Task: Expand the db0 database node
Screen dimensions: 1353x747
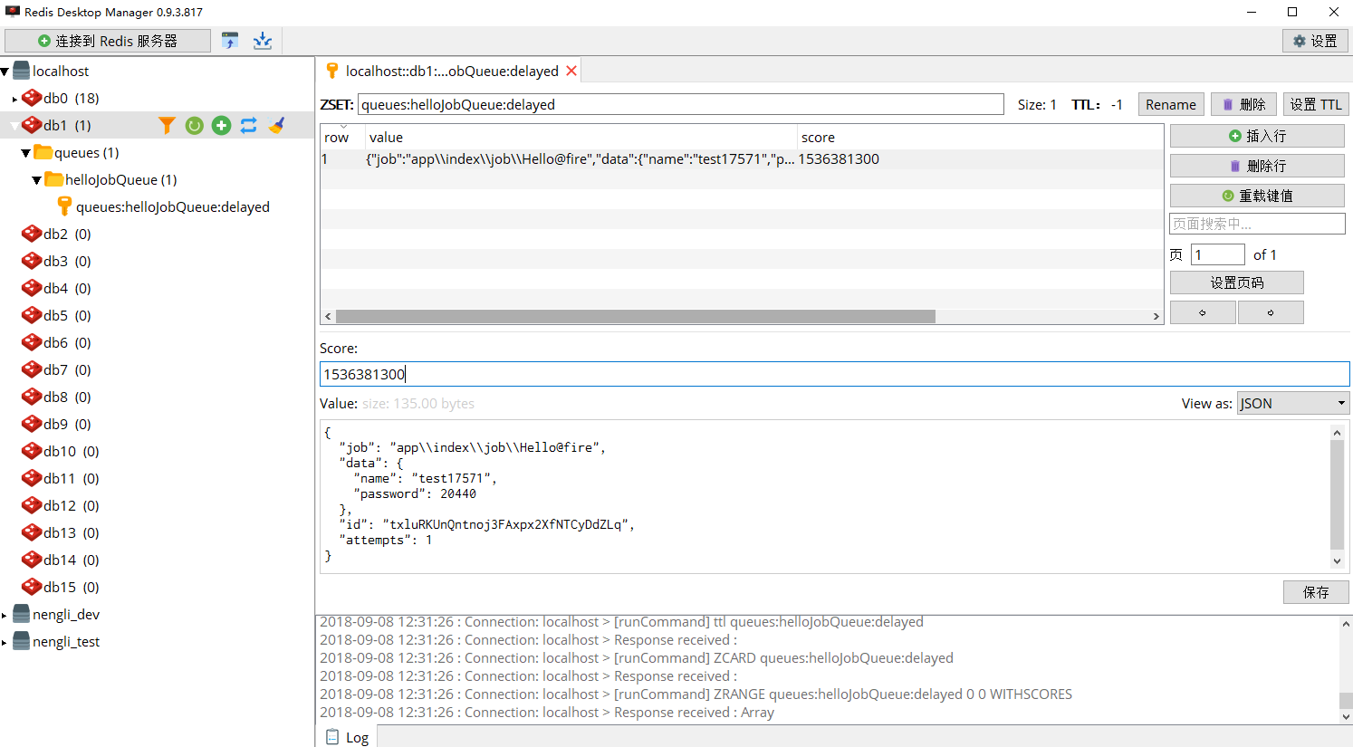Action: [x=15, y=99]
